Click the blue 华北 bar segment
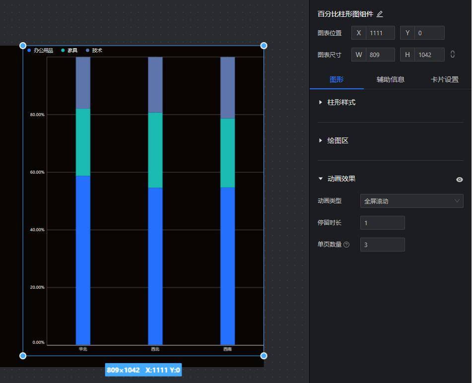This screenshot has width=473, height=383. pos(83,260)
